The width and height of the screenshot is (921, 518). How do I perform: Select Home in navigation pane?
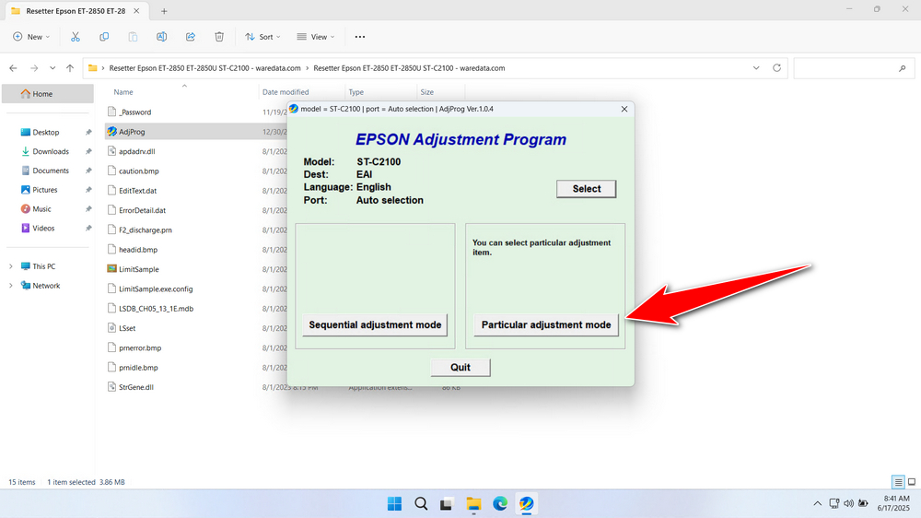click(48, 93)
